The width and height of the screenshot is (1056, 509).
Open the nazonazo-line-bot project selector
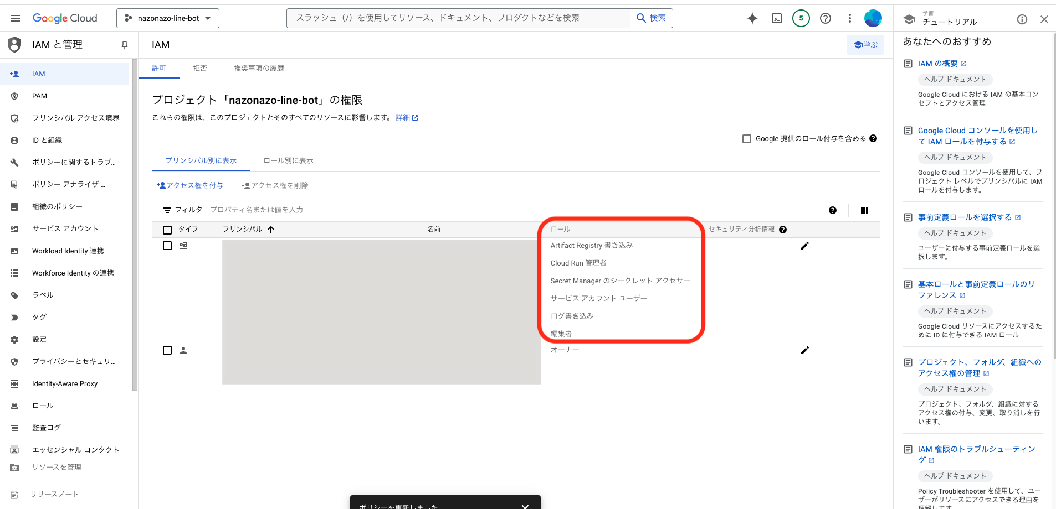point(168,18)
